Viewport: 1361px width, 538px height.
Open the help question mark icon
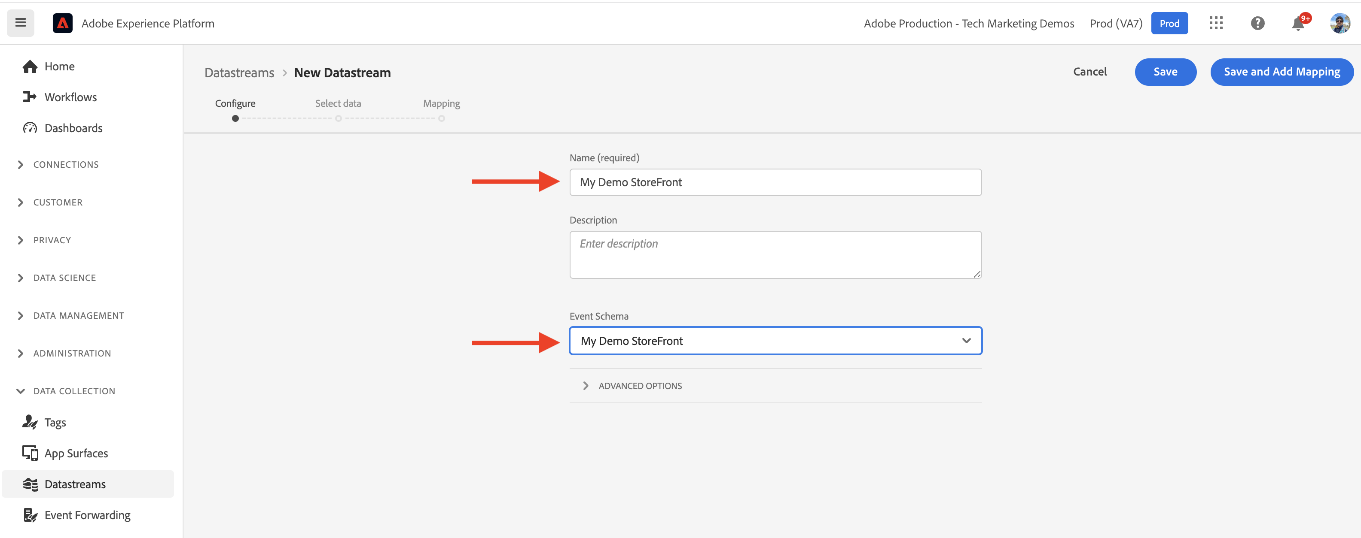pos(1257,23)
